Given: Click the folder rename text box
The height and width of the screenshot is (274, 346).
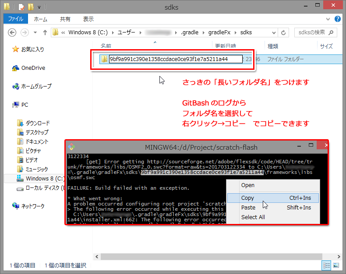Looking at the screenshot, I should tap(176, 59).
